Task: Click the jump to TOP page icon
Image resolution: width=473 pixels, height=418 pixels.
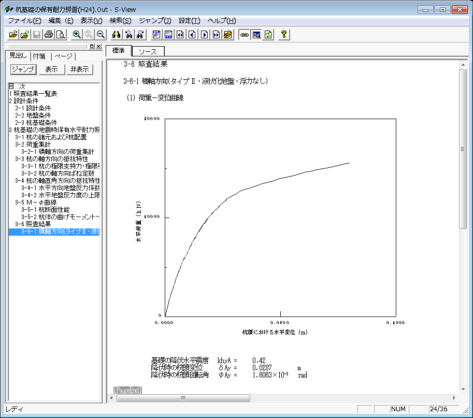Action: (156, 35)
